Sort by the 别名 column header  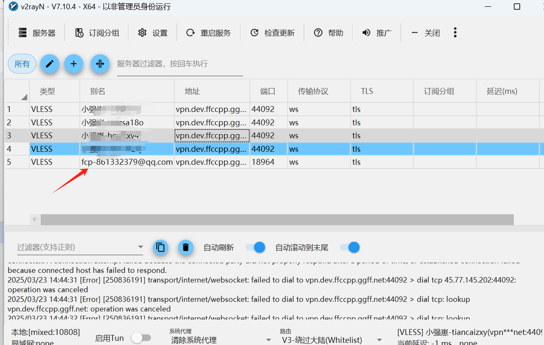(x=127, y=91)
